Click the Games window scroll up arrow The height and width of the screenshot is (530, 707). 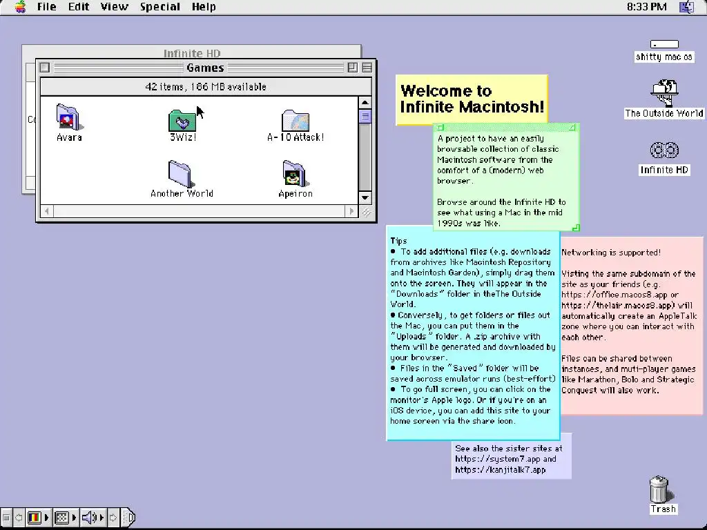tap(365, 103)
